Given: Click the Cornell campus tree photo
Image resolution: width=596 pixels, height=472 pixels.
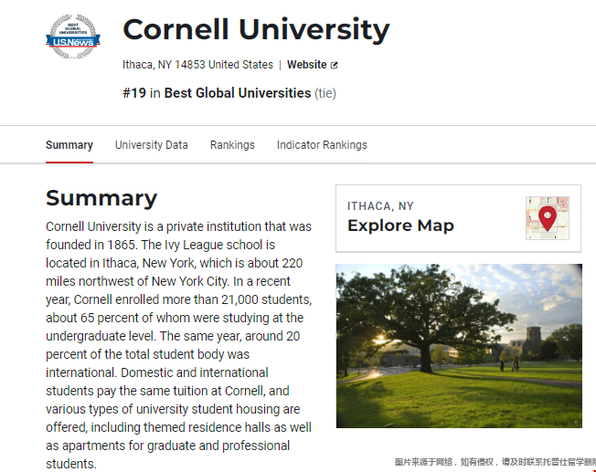Looking at the screenshot, I should tap(459, 346).
